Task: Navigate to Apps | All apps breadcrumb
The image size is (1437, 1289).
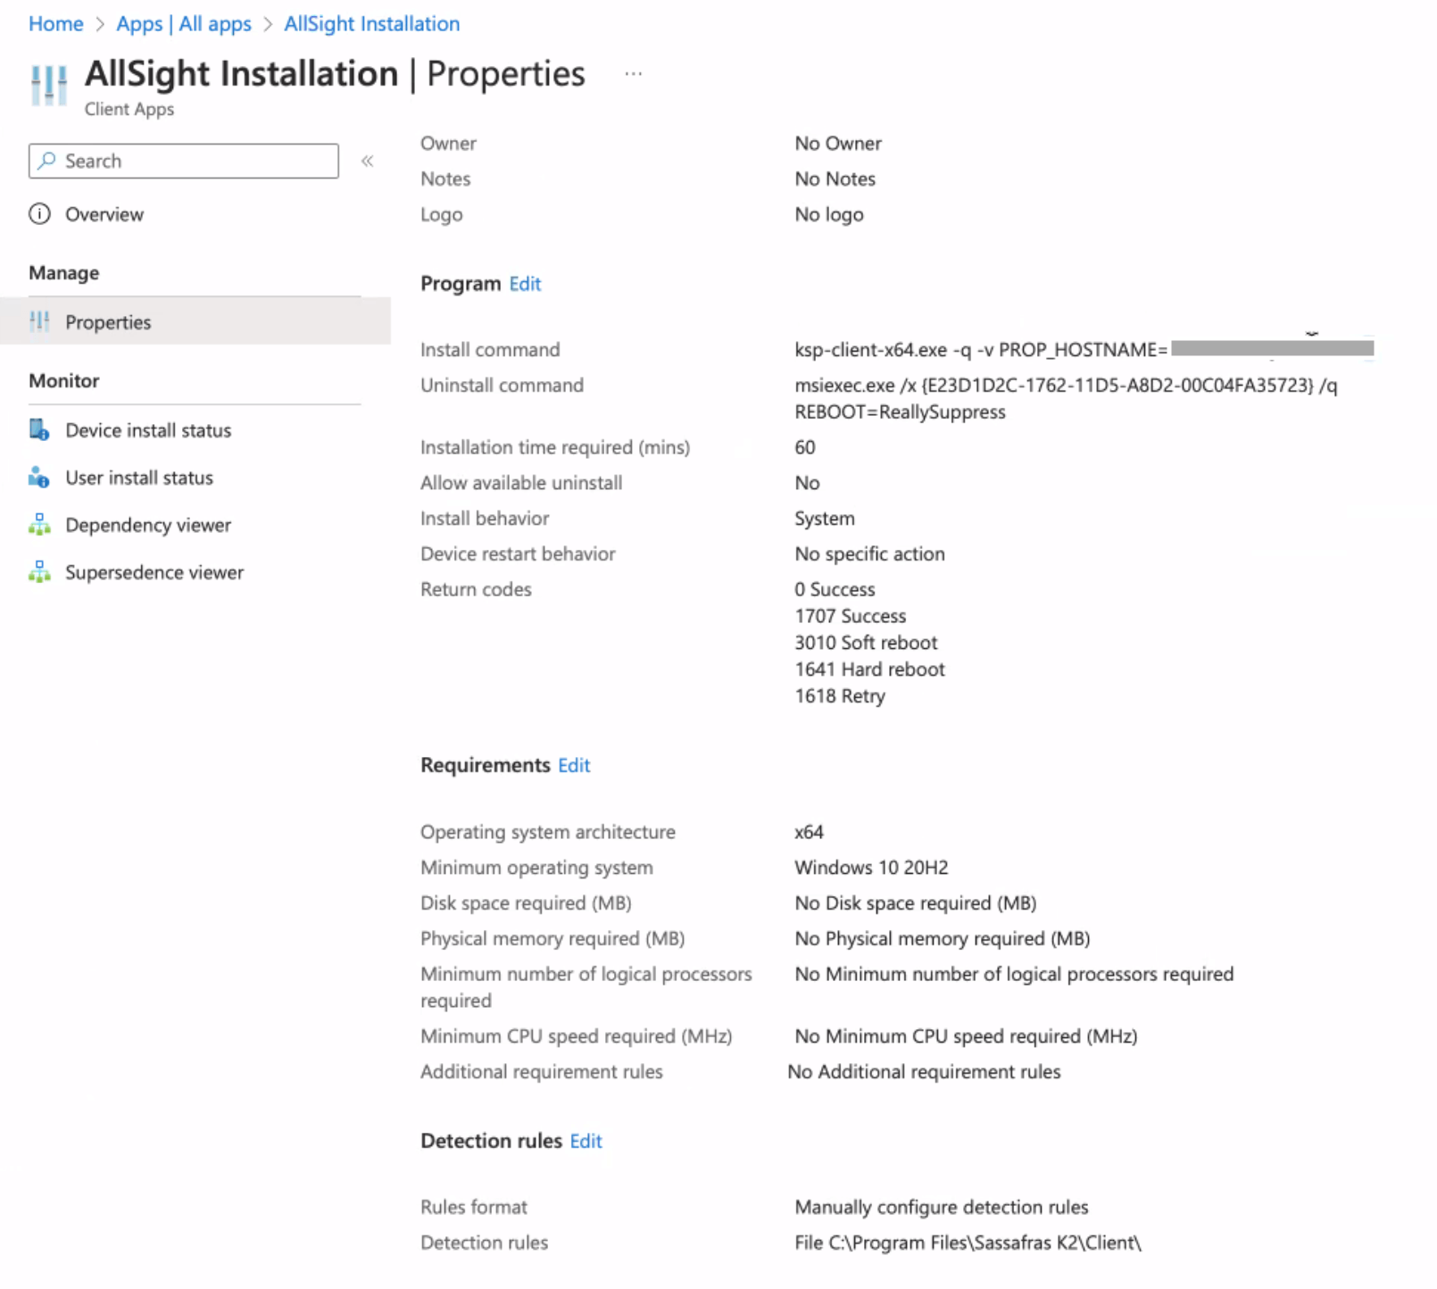Action: point(184,24)
